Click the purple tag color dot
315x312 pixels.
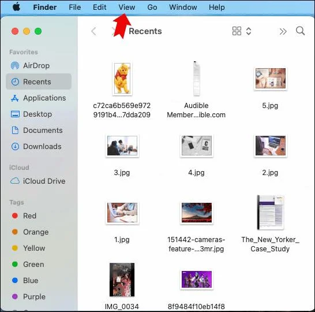[15, 297]
